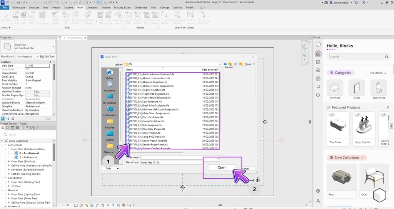The width and height of the screenshot is (394, 209).
Task: Choose the Furniture category icon
Action: click(335, 88)
